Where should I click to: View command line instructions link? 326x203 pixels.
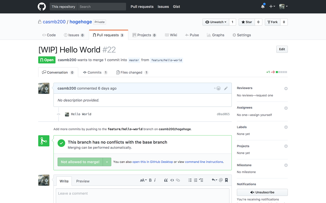click(204, 162)
